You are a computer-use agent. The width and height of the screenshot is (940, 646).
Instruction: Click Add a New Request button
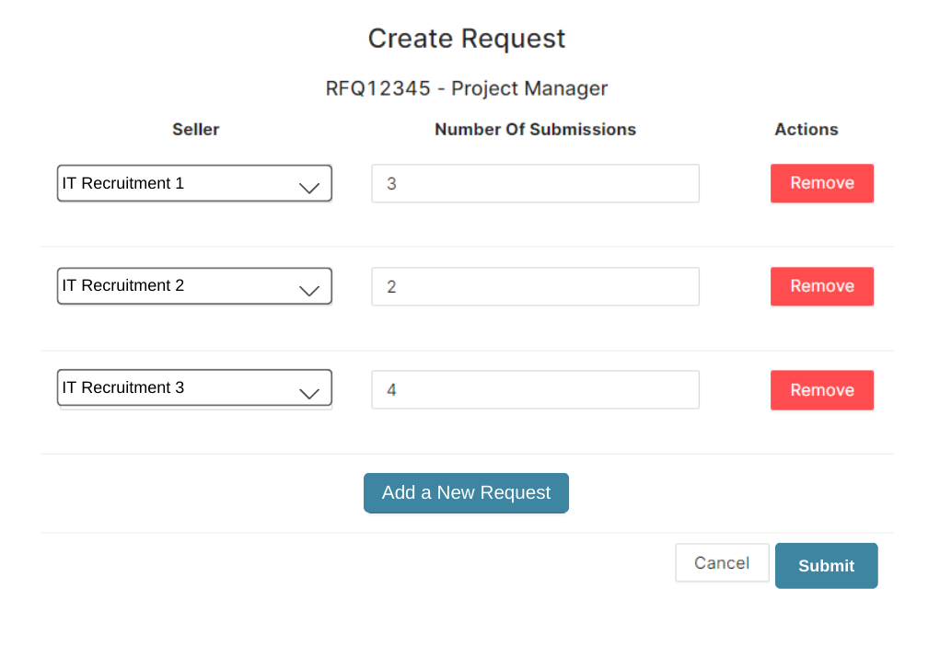point(466,492)
